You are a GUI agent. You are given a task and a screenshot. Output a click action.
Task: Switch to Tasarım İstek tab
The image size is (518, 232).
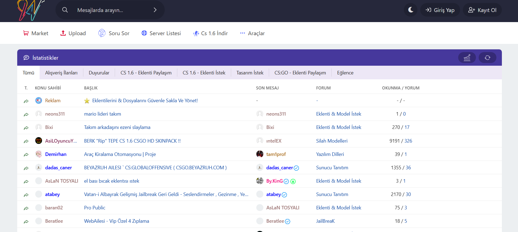(250, 73)
